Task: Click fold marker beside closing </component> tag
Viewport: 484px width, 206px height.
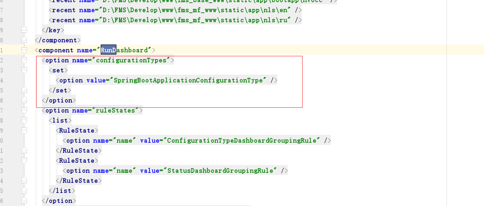Action: (x=24, y=40)
